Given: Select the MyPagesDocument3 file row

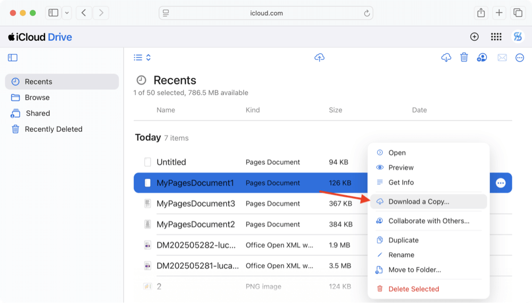Looking at the screenshot, I should 251,204.
